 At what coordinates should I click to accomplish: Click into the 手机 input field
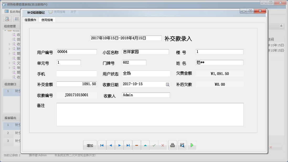click(x=77, y=74)
